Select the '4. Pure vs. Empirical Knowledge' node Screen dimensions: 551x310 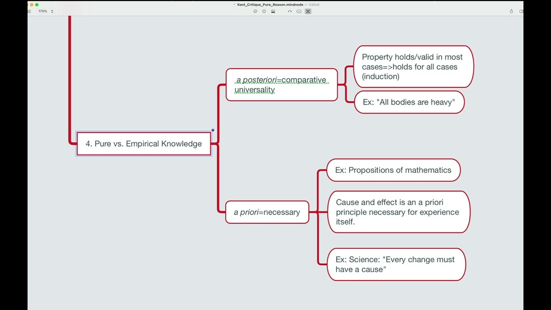tap(144, 144)
